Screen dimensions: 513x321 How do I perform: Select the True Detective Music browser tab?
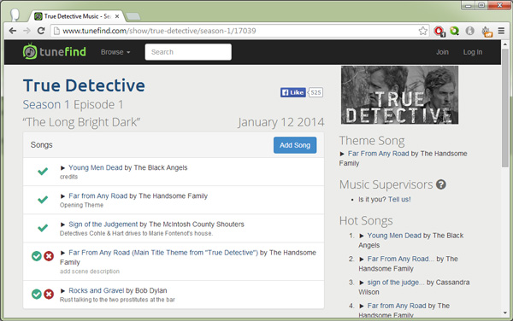77,16
